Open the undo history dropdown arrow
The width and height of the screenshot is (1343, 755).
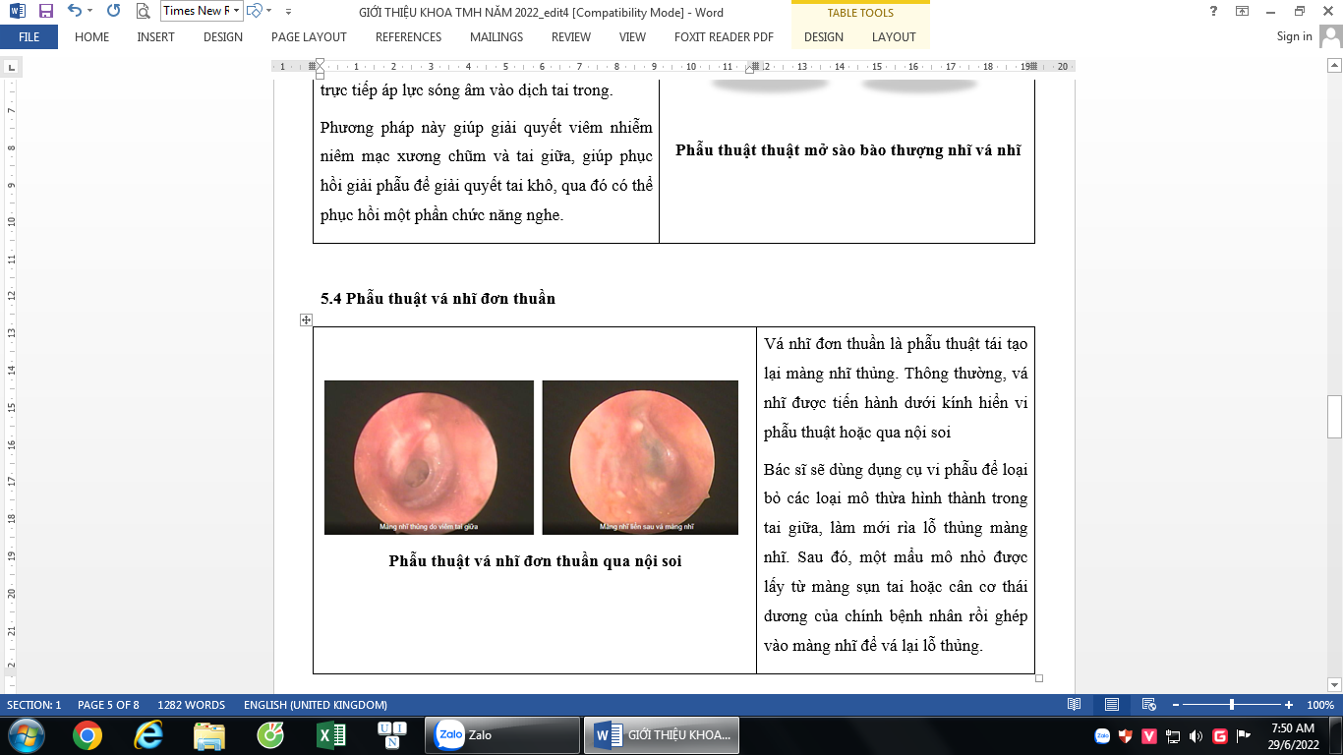tap(89, 12)
